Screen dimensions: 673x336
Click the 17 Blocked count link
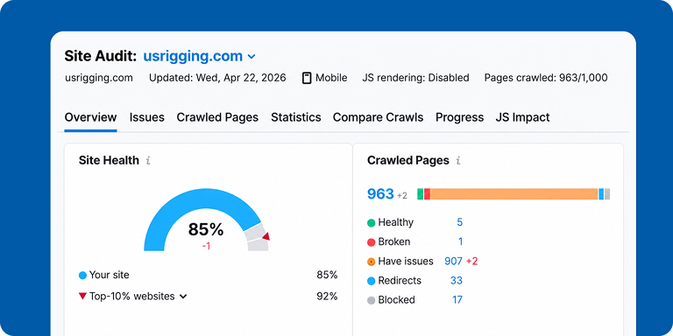(x=457, y=300)
